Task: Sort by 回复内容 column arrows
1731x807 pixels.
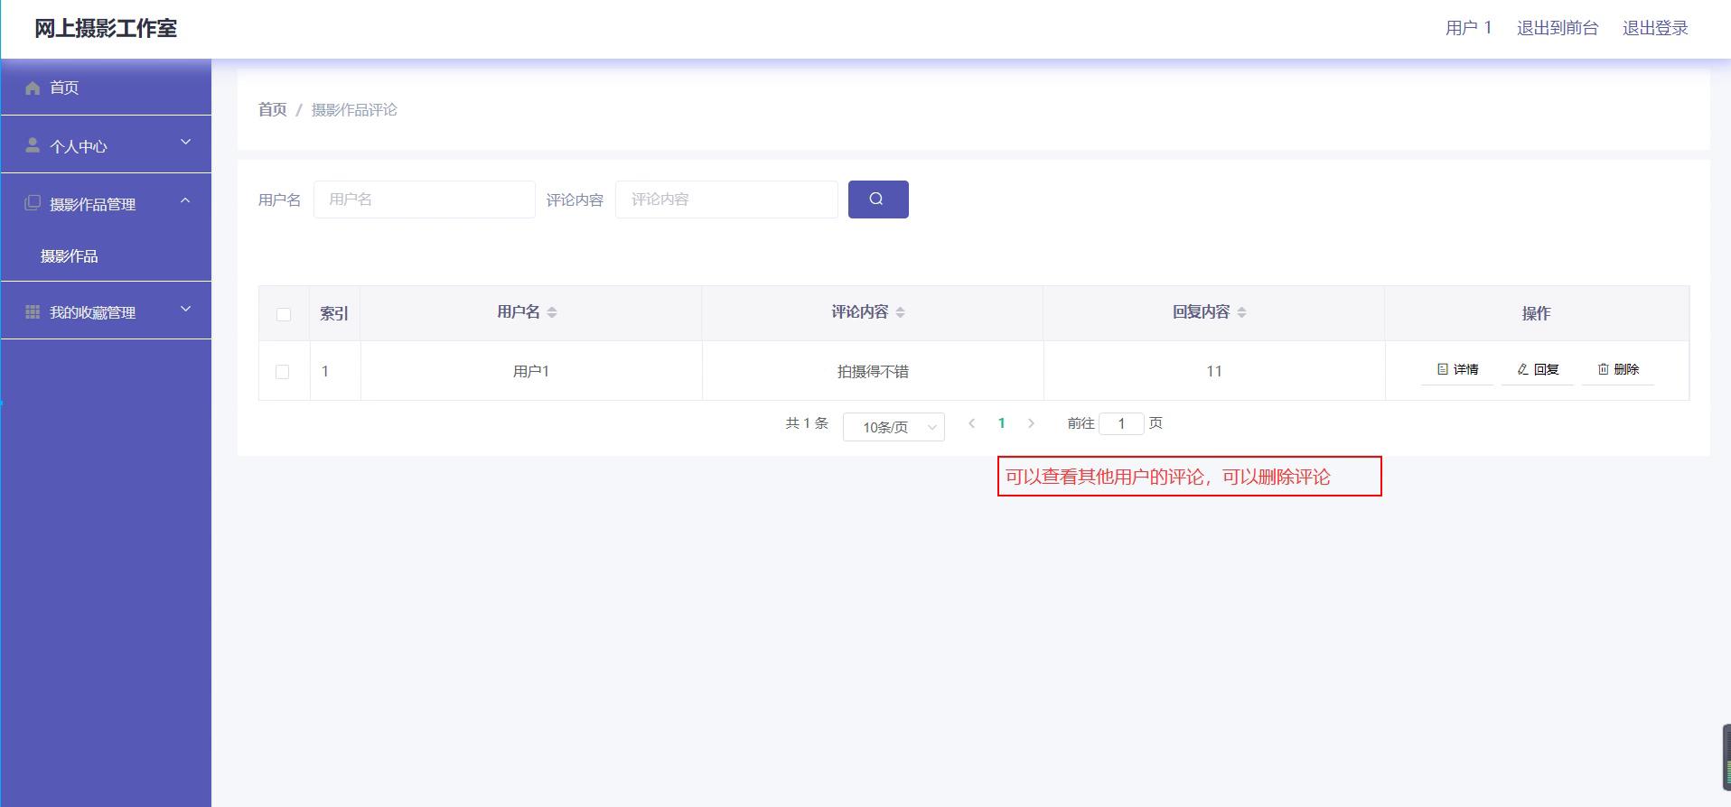Action: click(x=1241, y=312)
